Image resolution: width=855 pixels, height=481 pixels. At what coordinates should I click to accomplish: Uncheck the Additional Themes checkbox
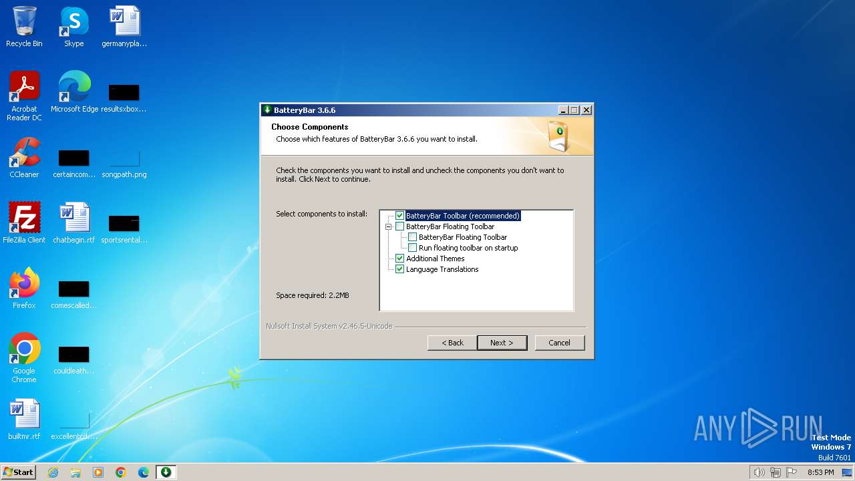point(399,259)
